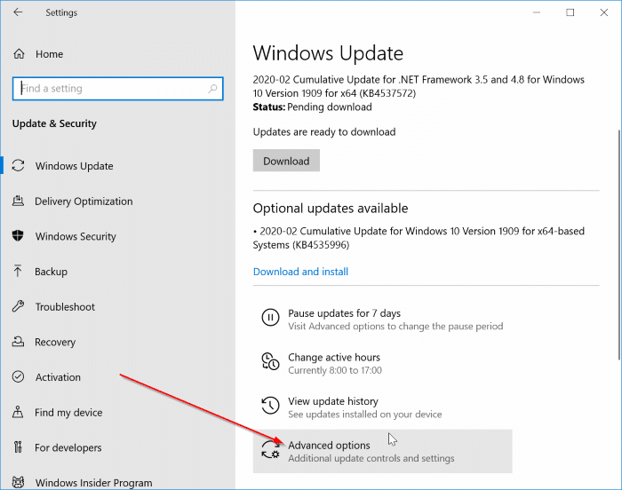Image resolution: width=622 pixels, height=490 pixels.
Task: Click the Activation checkmark icon
Action: [x=19, y=376]
